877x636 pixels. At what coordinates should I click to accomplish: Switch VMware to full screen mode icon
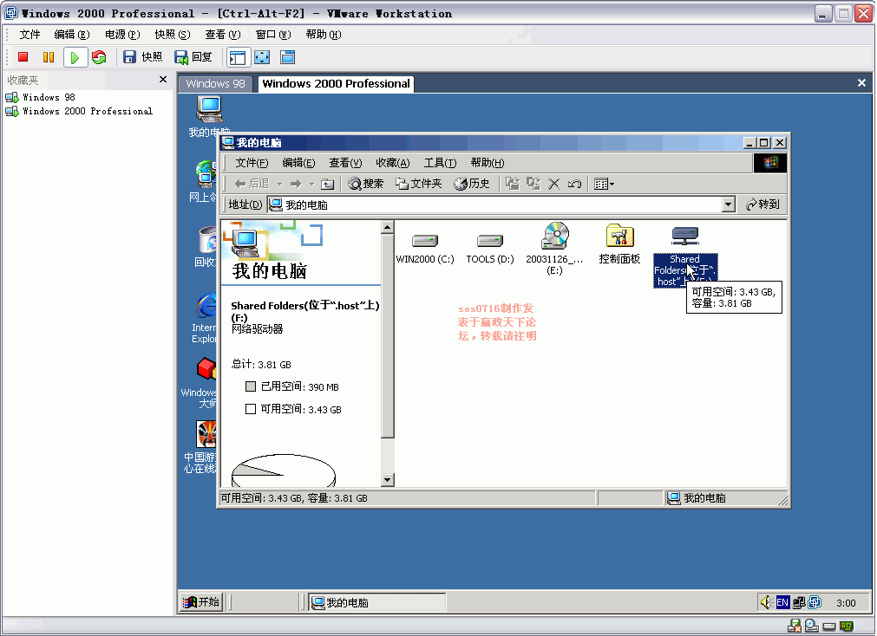click(262, 57)
